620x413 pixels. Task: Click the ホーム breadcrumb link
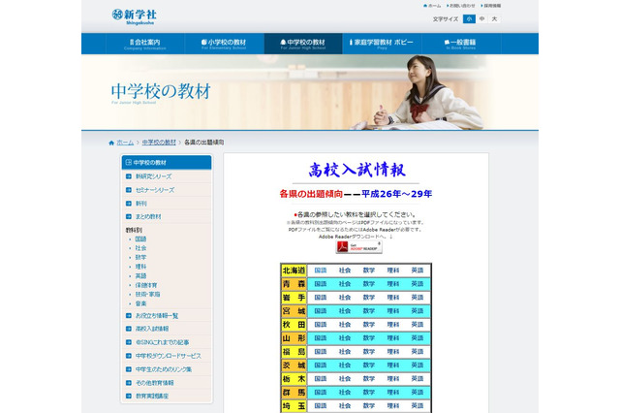(x=125, y=143)
